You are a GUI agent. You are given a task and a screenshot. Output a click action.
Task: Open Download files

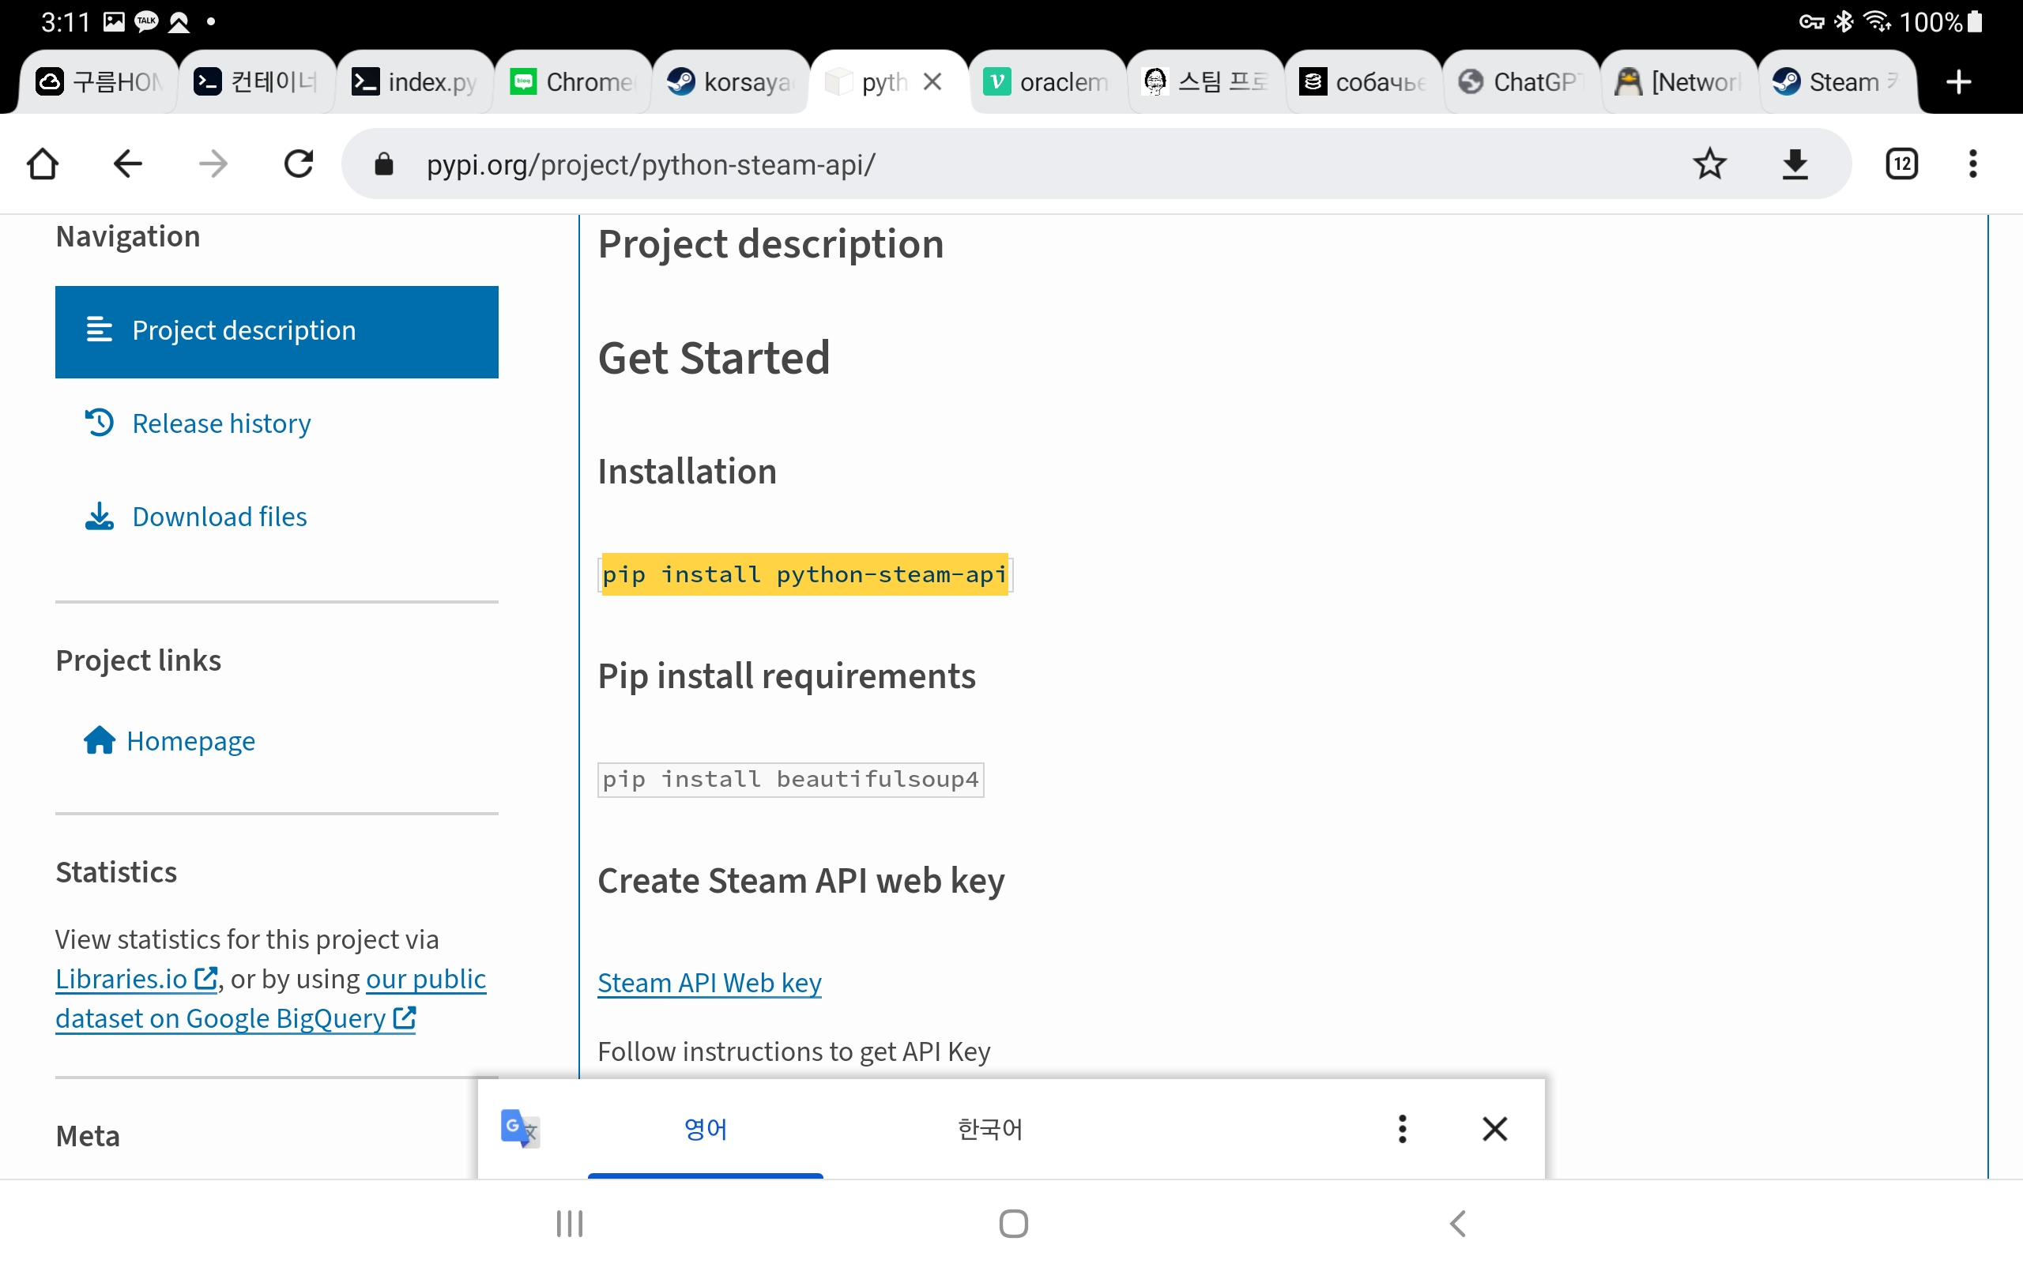(196, 517)
